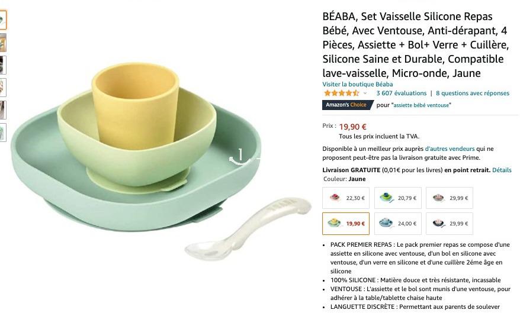The height and width of the screenshot is (313, 520).
Task: Select the dark 29,99 € variant
Action: pyautogui.click(x=450, y=224)
